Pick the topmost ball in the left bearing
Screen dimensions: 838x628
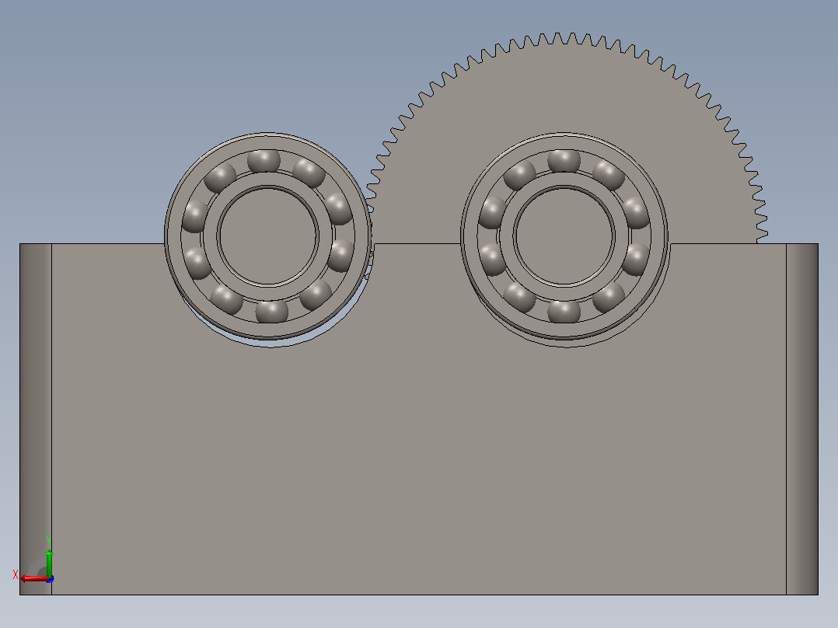[x=264, y=160]
